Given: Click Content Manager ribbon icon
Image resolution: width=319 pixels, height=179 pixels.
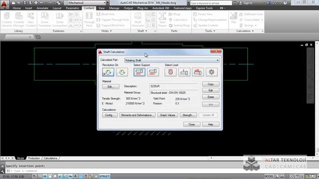Looking at the screenshot, I should tap(19, 20).
